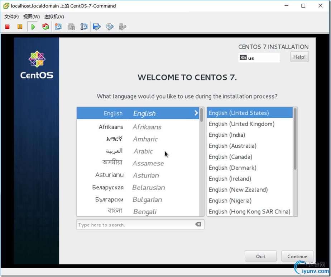
Task: Choose English (New Zealand) locale
Action: (250, 190)
